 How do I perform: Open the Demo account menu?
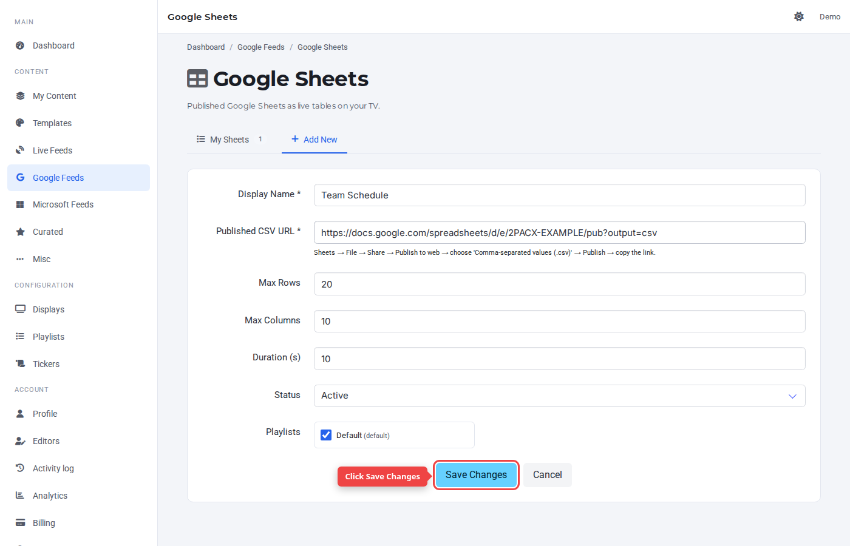(x=830, y=16)
